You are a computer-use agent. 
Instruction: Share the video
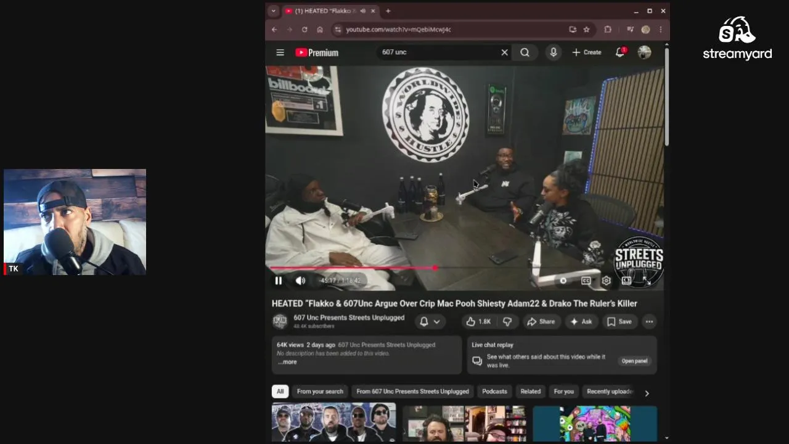click(x=541, y=321)
